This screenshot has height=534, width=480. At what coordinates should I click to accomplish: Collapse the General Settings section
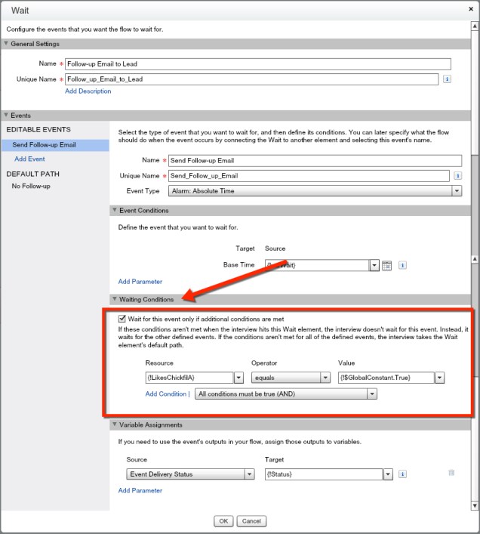pos(7,44)
